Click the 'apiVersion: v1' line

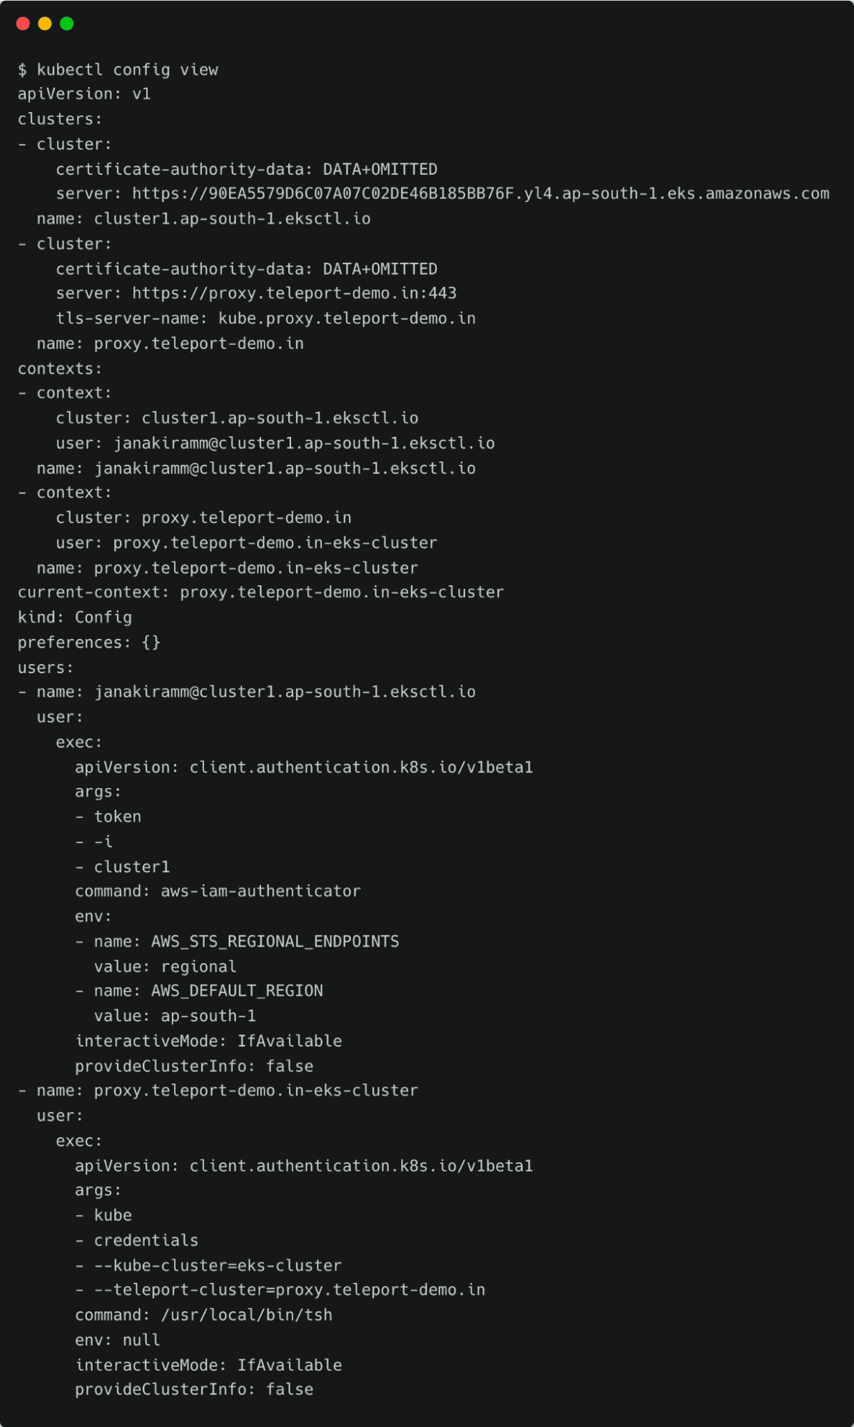(x=84, y=94)
